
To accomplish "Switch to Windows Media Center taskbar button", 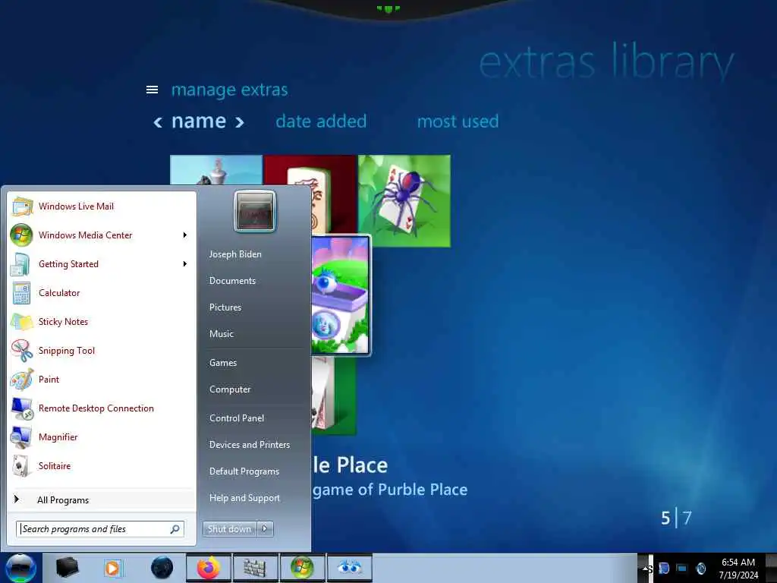I will 302,568.
